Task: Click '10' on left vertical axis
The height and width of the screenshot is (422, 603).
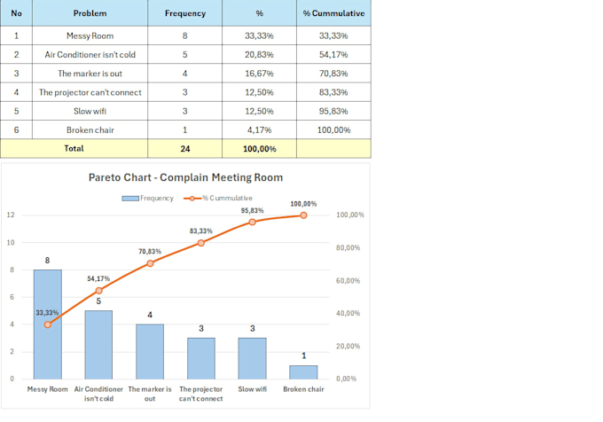Action: coord(11,243)
